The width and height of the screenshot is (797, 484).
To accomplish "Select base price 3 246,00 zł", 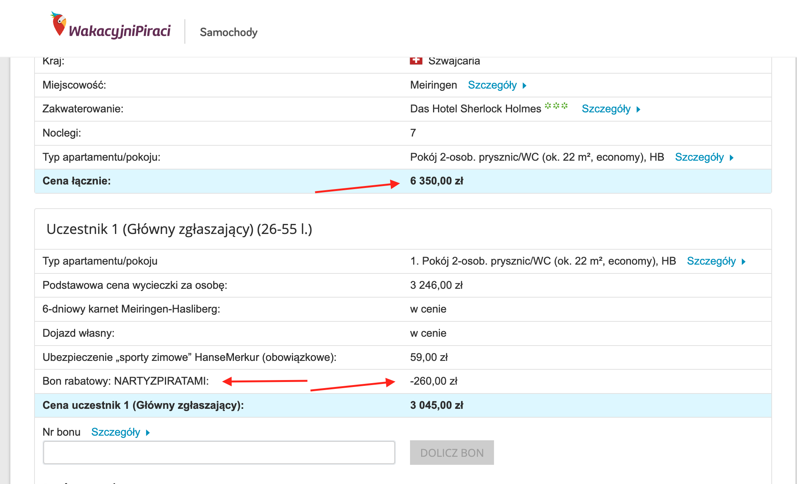I will tap(436, 285).
